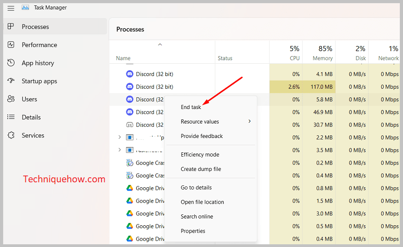Click the Startup apps gauge icon

(11, 81)
